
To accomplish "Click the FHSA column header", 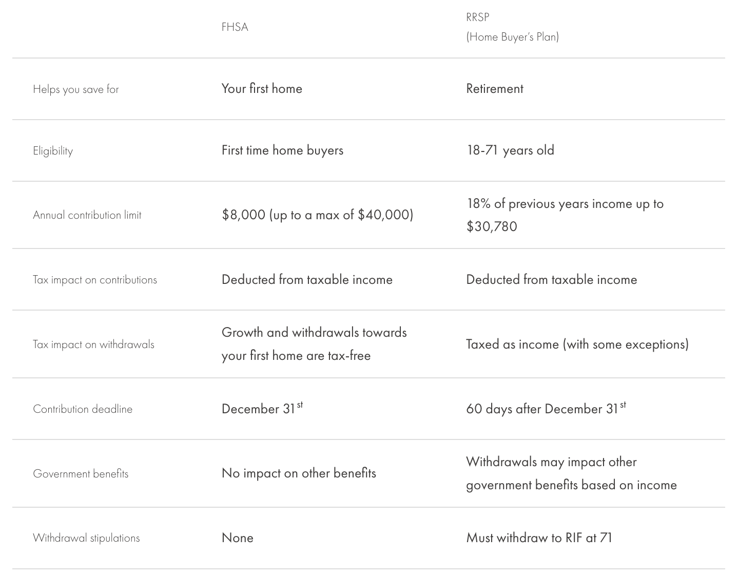I will [x=235, y=27].
